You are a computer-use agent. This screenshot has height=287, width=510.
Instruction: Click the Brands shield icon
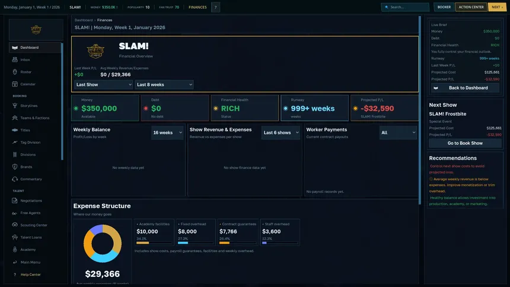[x=15, y=167]
